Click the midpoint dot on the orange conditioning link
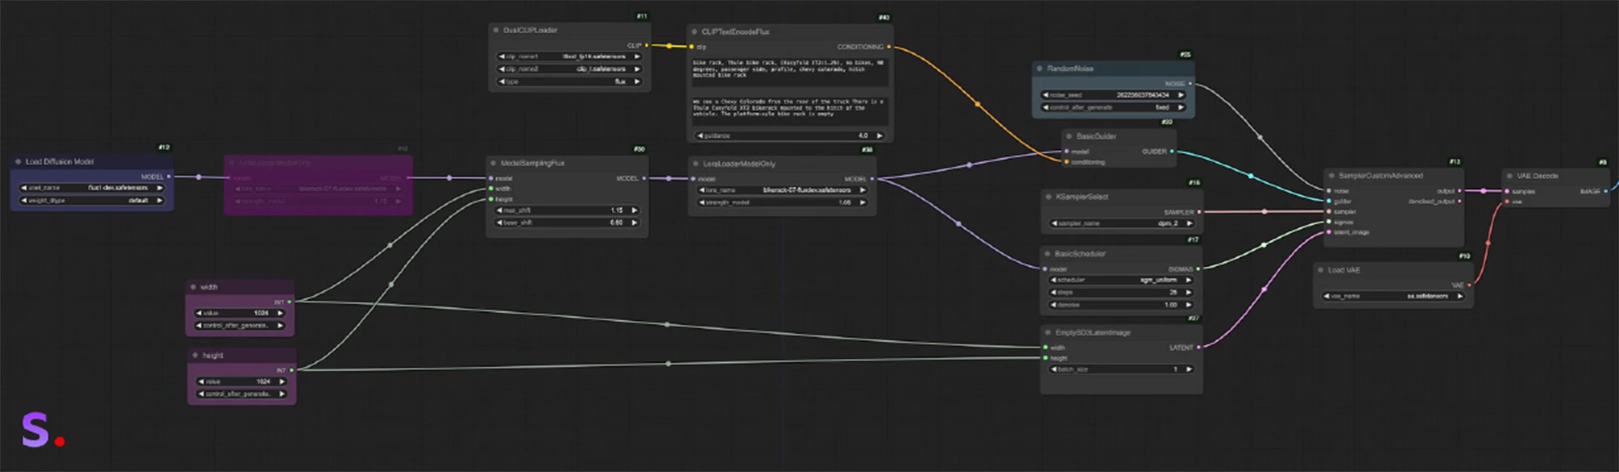The width and height of the screenshot is (1619, 472). point(977,103)
